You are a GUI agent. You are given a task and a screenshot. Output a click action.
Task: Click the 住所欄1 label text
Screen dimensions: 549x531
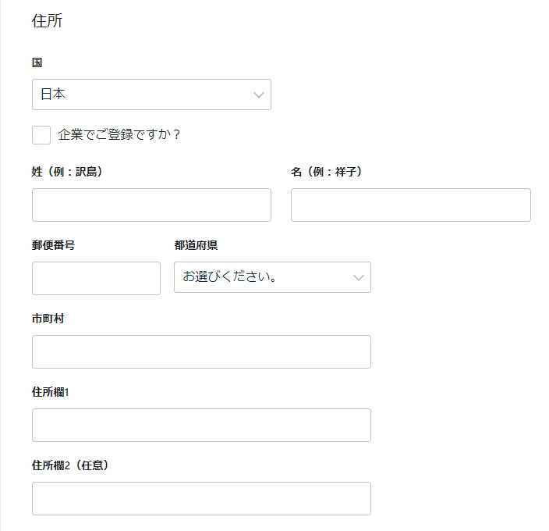(51, 392)
